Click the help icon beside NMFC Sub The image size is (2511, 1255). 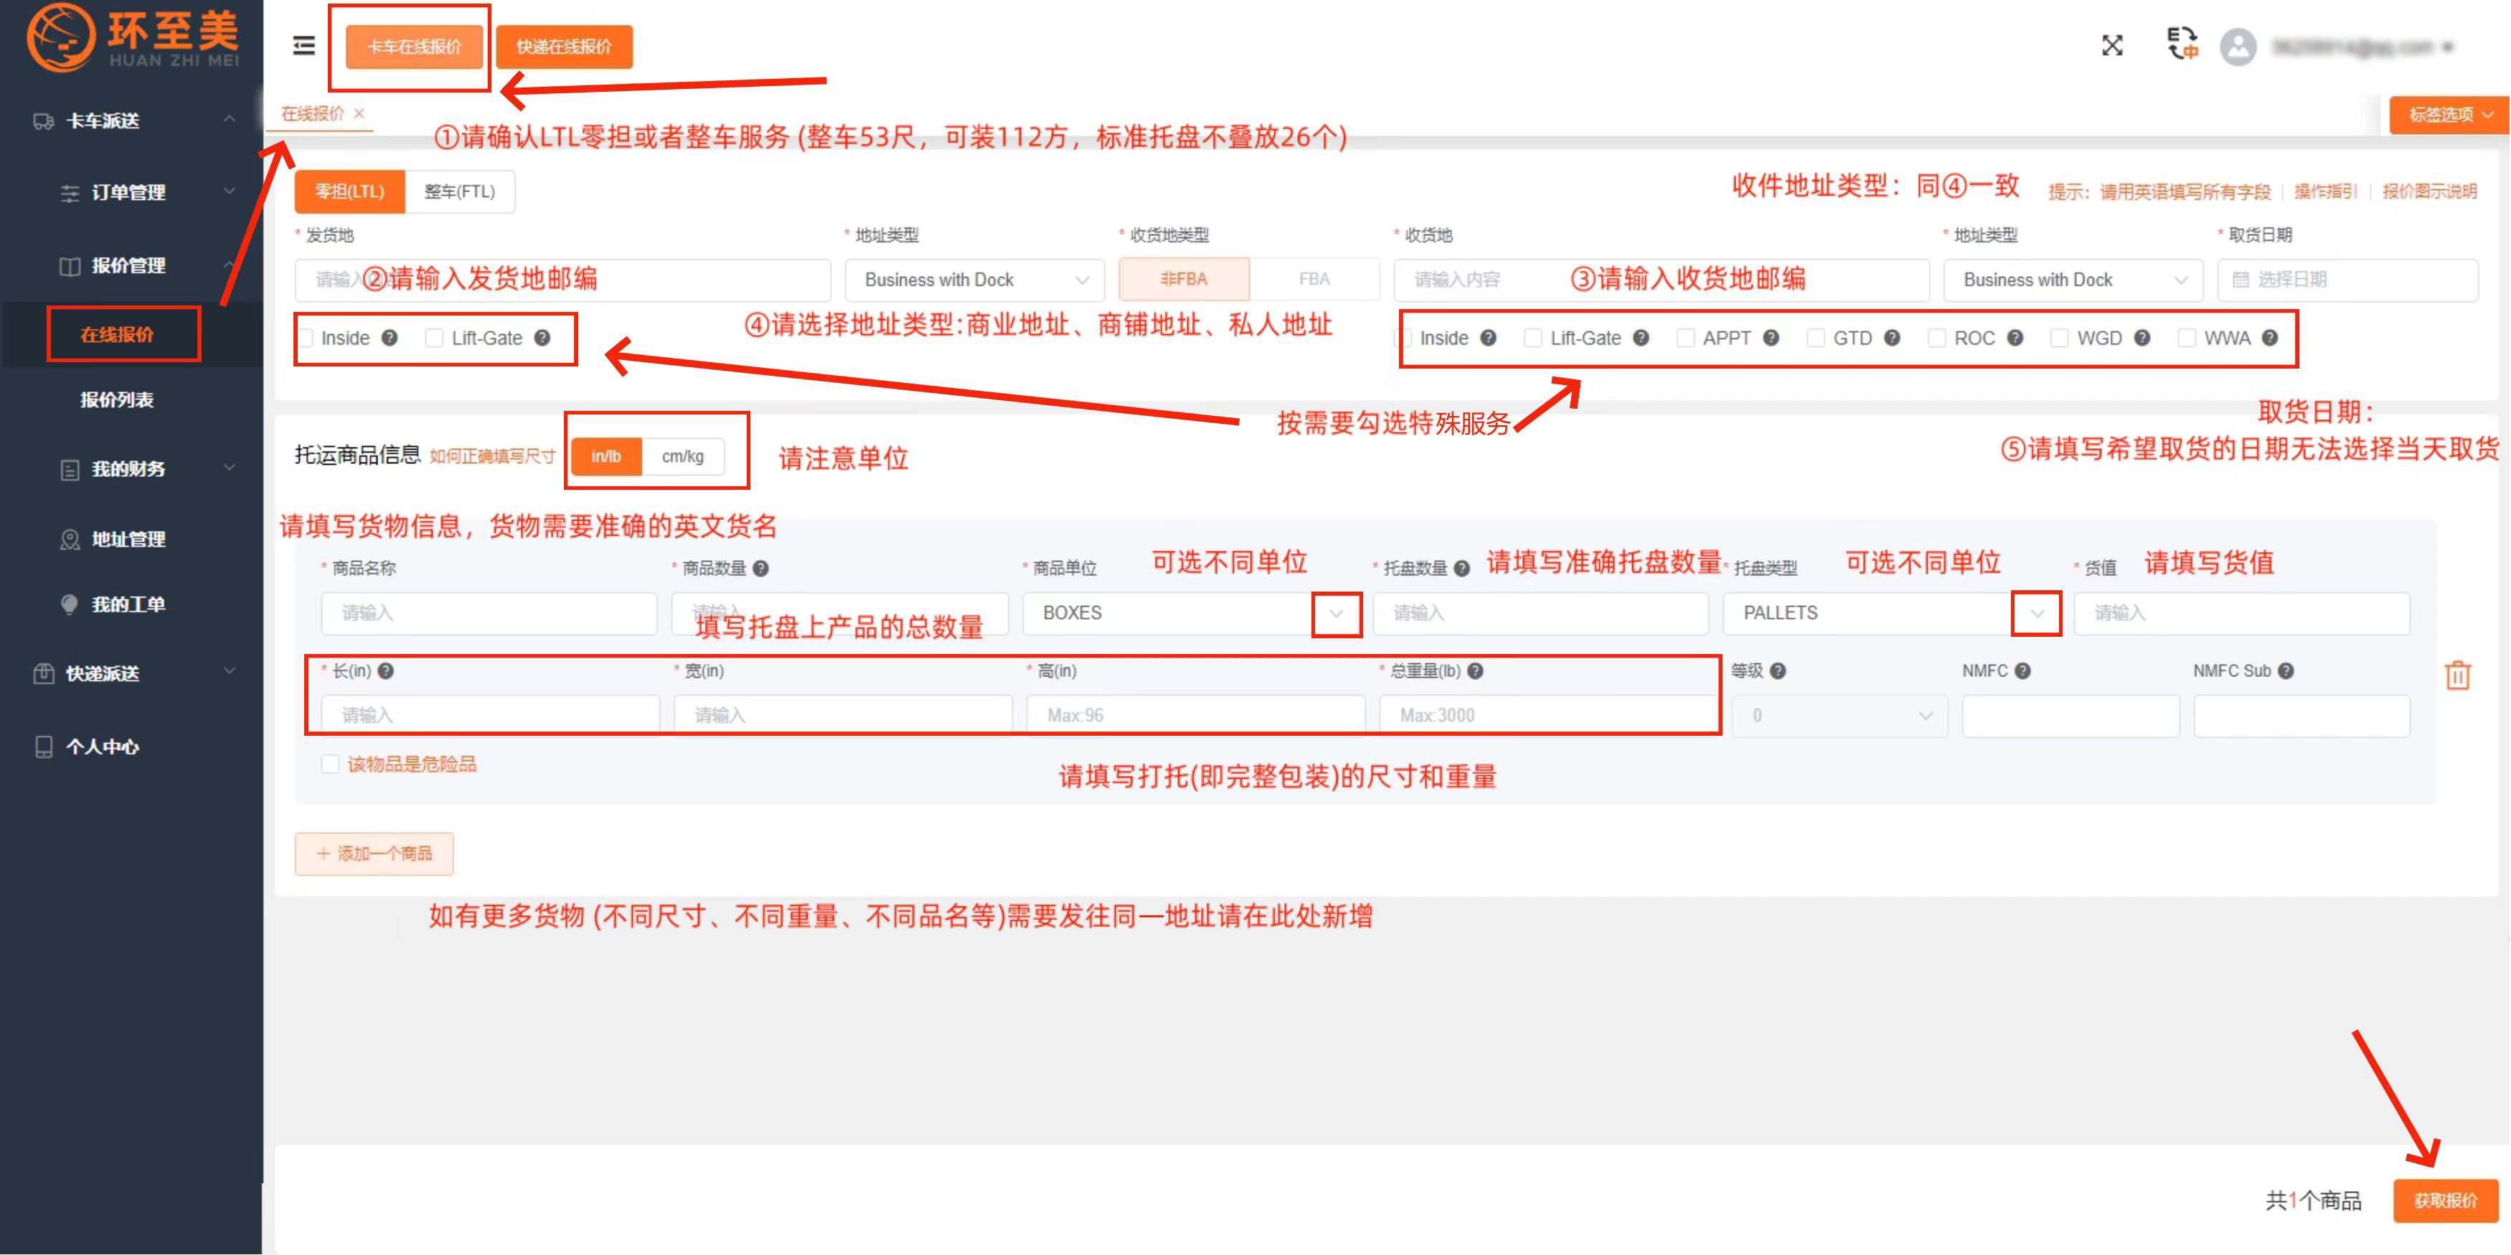click(2286, 671)
